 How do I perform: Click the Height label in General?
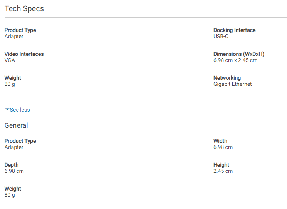[221, 165]
